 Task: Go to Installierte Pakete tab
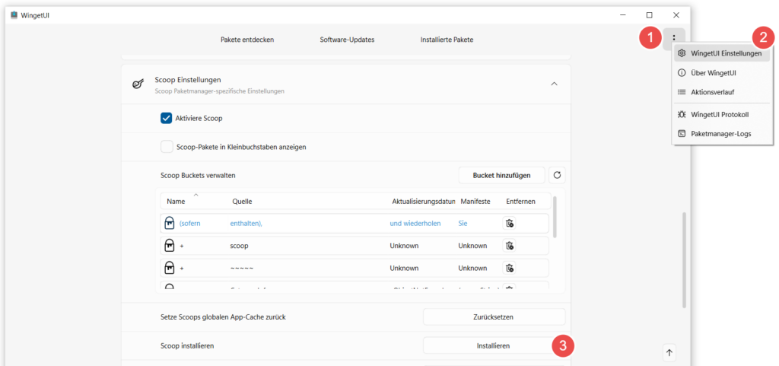point(447,40)
